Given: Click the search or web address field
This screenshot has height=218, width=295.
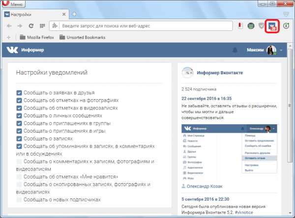Looking at the screenshot, I should [146, 26].
